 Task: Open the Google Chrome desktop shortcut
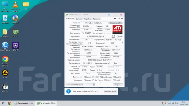5,61
